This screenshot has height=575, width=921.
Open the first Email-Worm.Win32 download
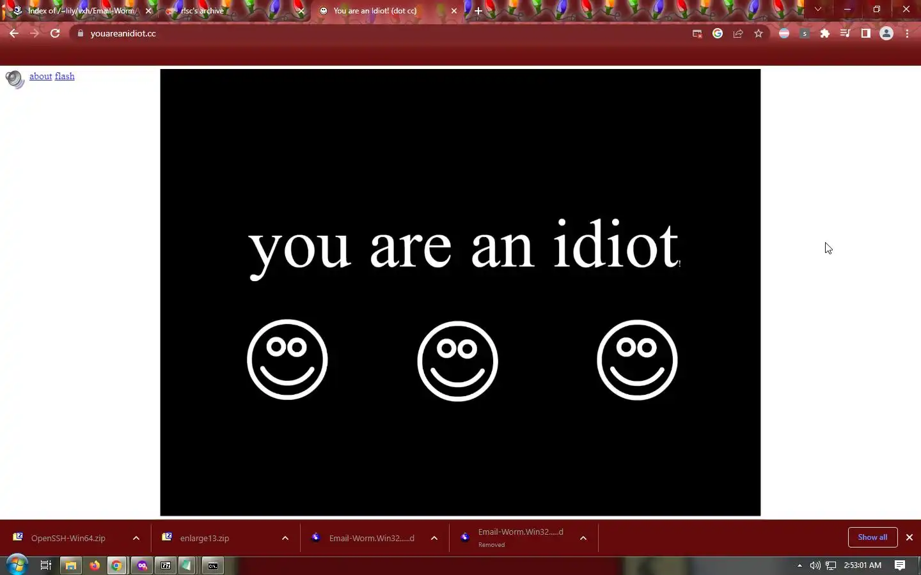click(x=372, y=538)
